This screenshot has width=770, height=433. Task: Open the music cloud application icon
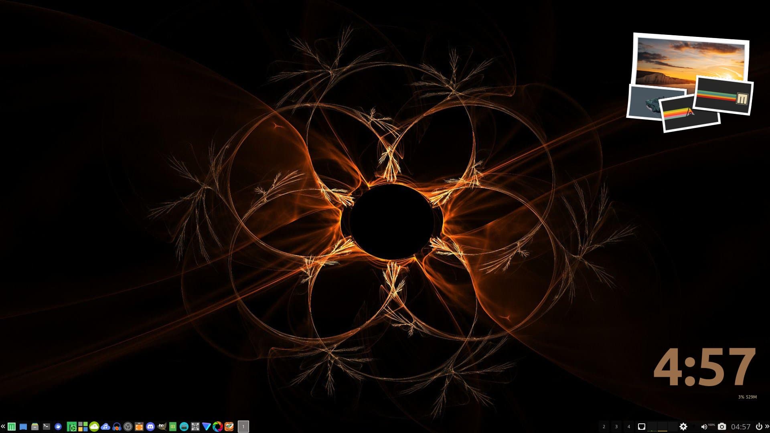tap(105, 427)
